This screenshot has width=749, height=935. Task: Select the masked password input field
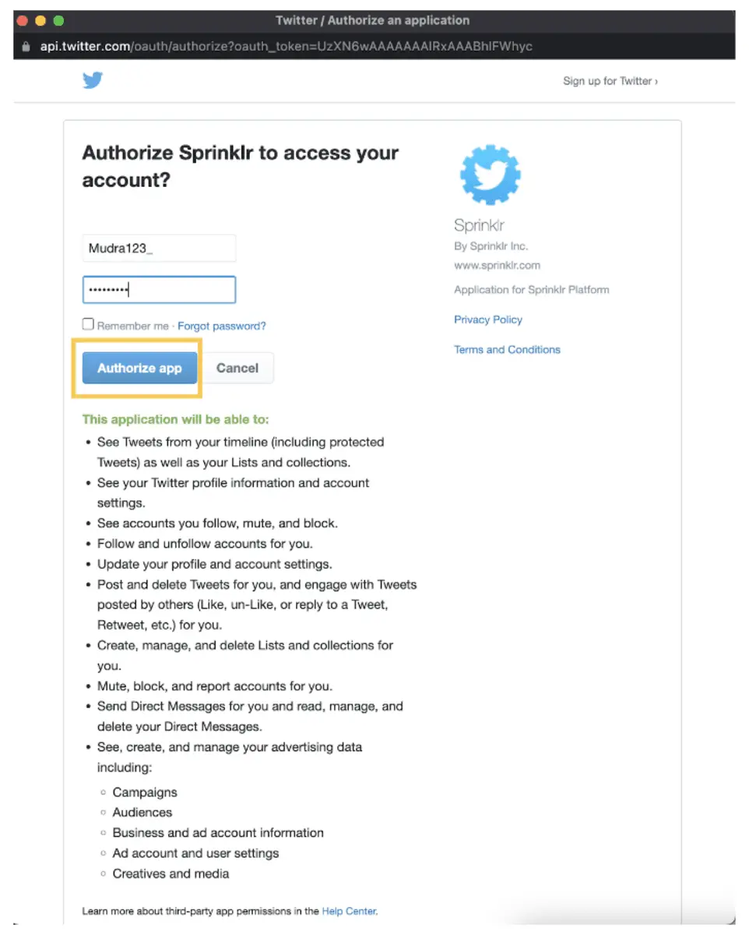(x=159, y=289)
